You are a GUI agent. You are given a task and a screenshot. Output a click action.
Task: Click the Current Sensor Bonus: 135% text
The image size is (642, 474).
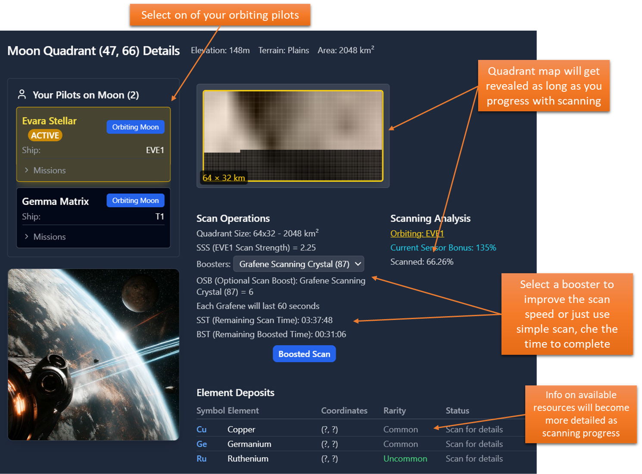pyautogui.click(x=443, y=248)
